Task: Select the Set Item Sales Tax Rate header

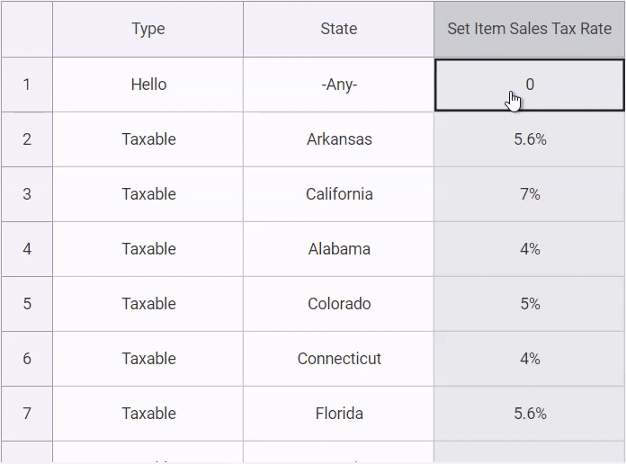Action: click(x=529, y=29)
